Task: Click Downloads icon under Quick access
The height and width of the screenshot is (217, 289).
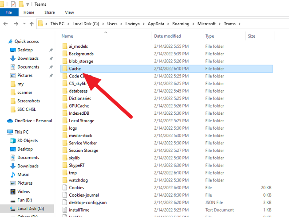Action: (13, 58)
